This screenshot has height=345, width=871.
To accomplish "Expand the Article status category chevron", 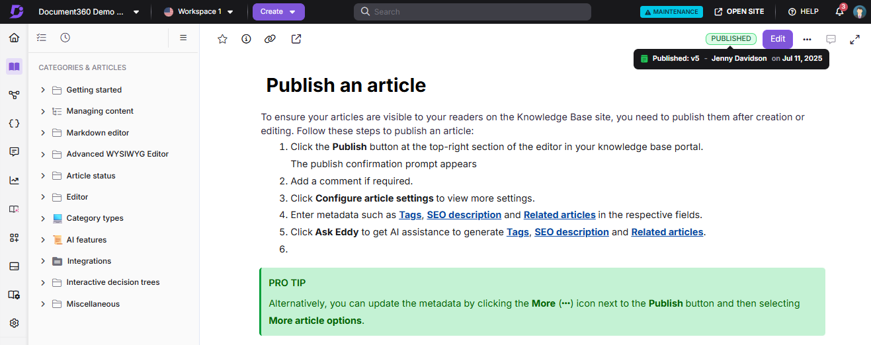I will [x=43, y=176].
